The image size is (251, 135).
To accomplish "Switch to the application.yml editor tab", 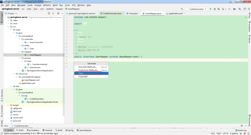I will [175, 14].
